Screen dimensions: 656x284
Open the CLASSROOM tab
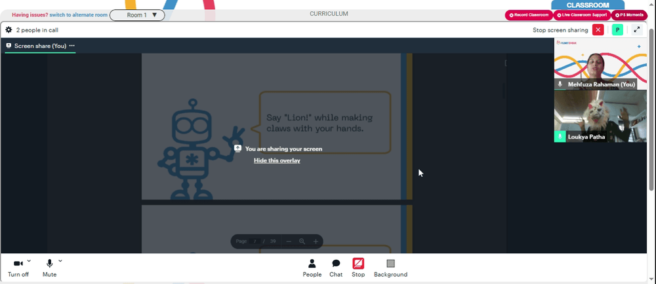[x=587, y=5]
